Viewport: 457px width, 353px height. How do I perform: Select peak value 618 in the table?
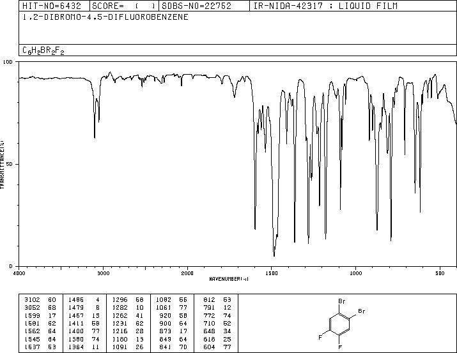(x=209, y=339)
